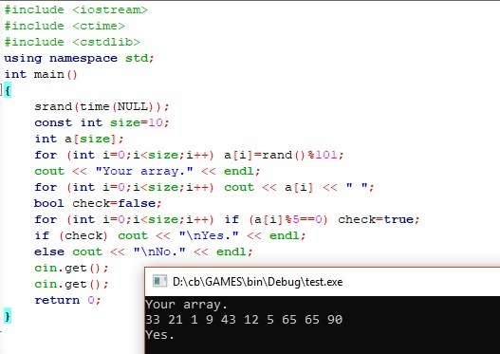500x354 pixels.
Task: Click the "srand(time(NULL));" line
Action: [102, 106]
